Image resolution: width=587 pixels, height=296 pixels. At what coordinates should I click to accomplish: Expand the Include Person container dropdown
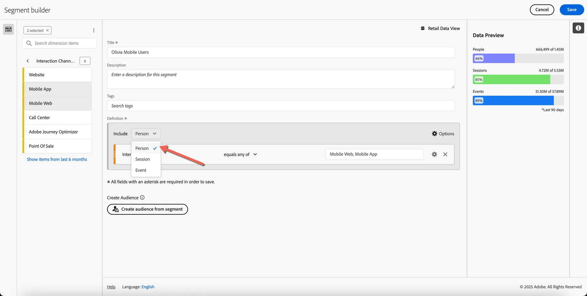pos(146,134)
